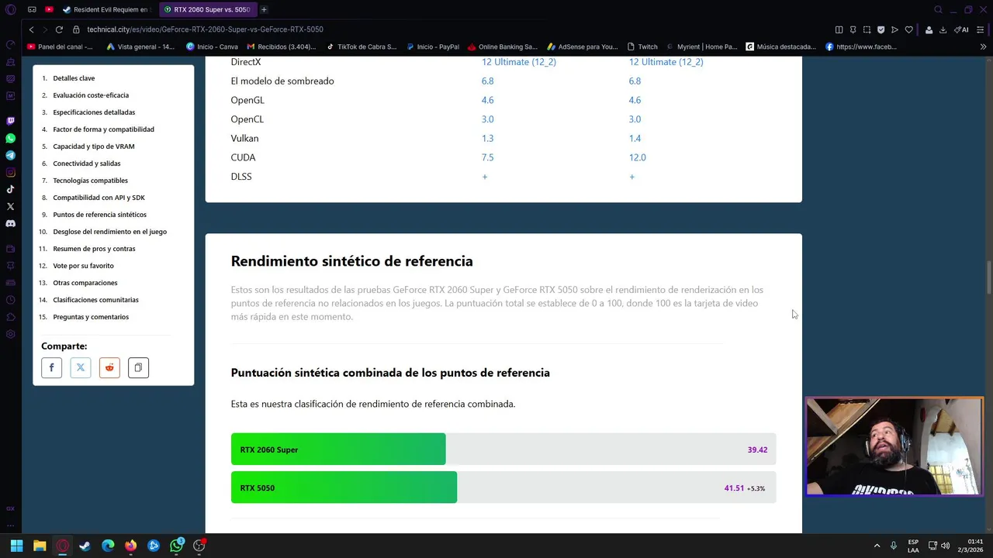Open X (Twitter) in Opera sidebar

click(x=10, y=206)
